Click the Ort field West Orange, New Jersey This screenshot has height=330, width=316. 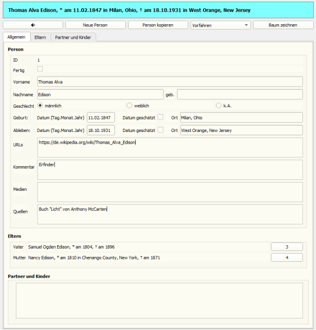pos(241,130)
